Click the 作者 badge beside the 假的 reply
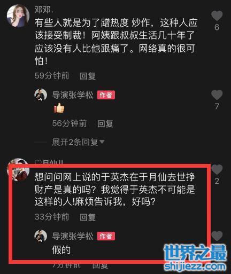This screenshot has width=231, height=274. (x=106, y=236)
